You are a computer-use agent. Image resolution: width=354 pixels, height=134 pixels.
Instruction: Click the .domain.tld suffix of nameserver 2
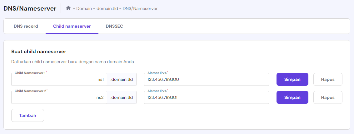pyautogui.click(x=122, y=97)
